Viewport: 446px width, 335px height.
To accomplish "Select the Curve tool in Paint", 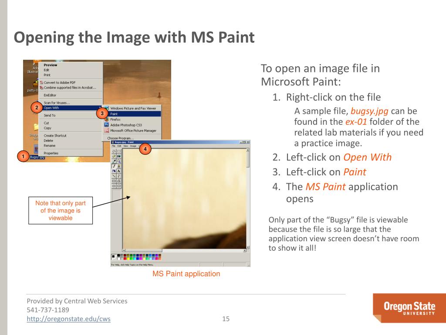I will 119,176.
